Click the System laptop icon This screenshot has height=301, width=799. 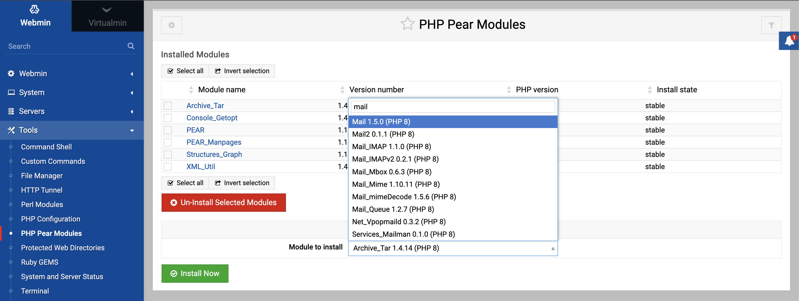(11, 92)
